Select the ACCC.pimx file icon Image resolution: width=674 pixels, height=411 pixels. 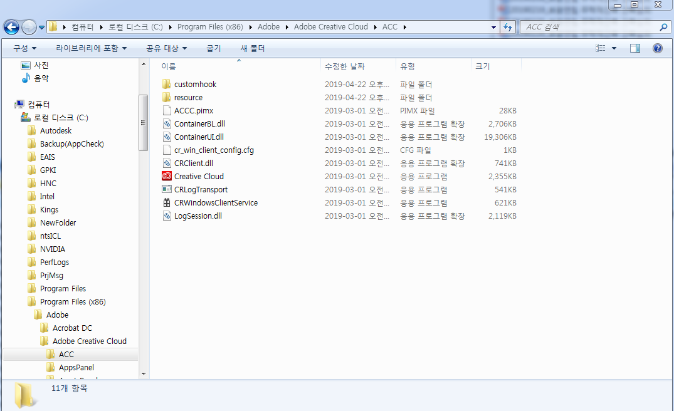(x=167, y=110)
